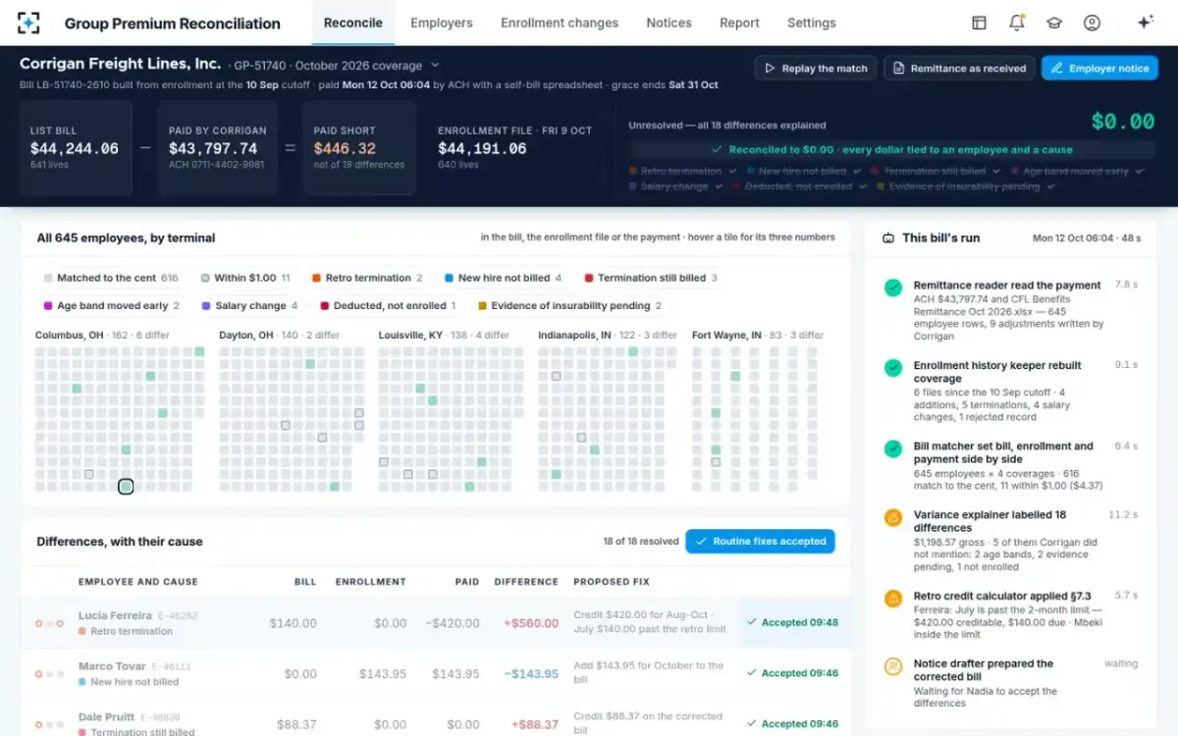Click the three-dot marker beside Marco Tovar
The image size is (1178, 736).
49,674
